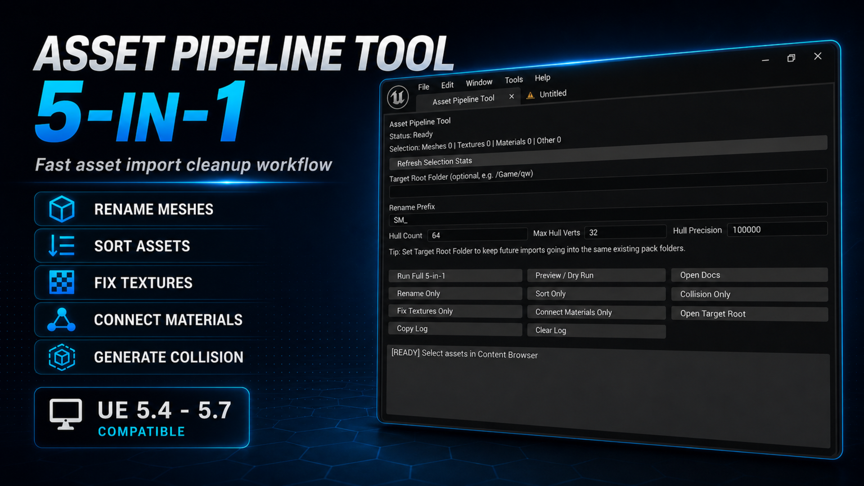
Task: Click the Open Target Root button
Action: coord(749,314)
